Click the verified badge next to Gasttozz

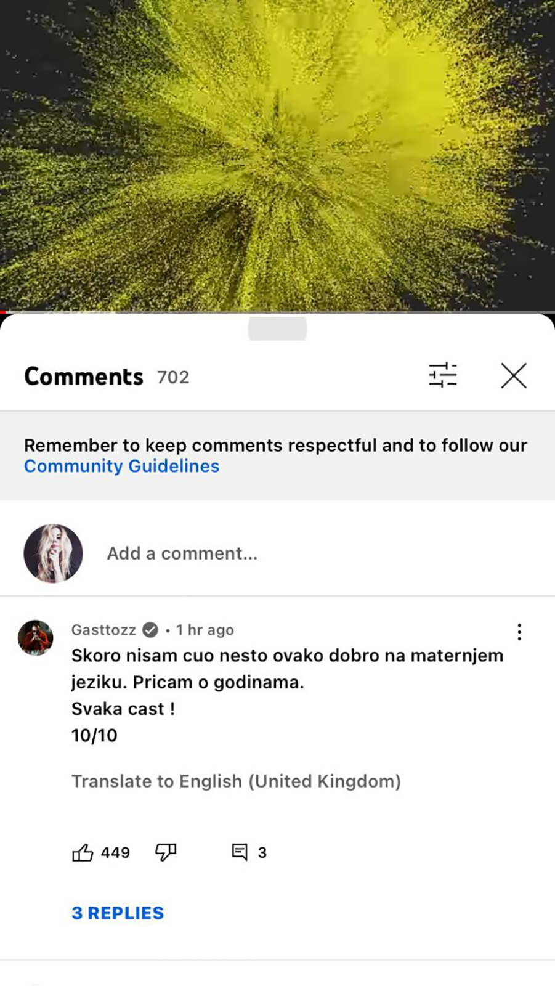[x=150, y=630]
